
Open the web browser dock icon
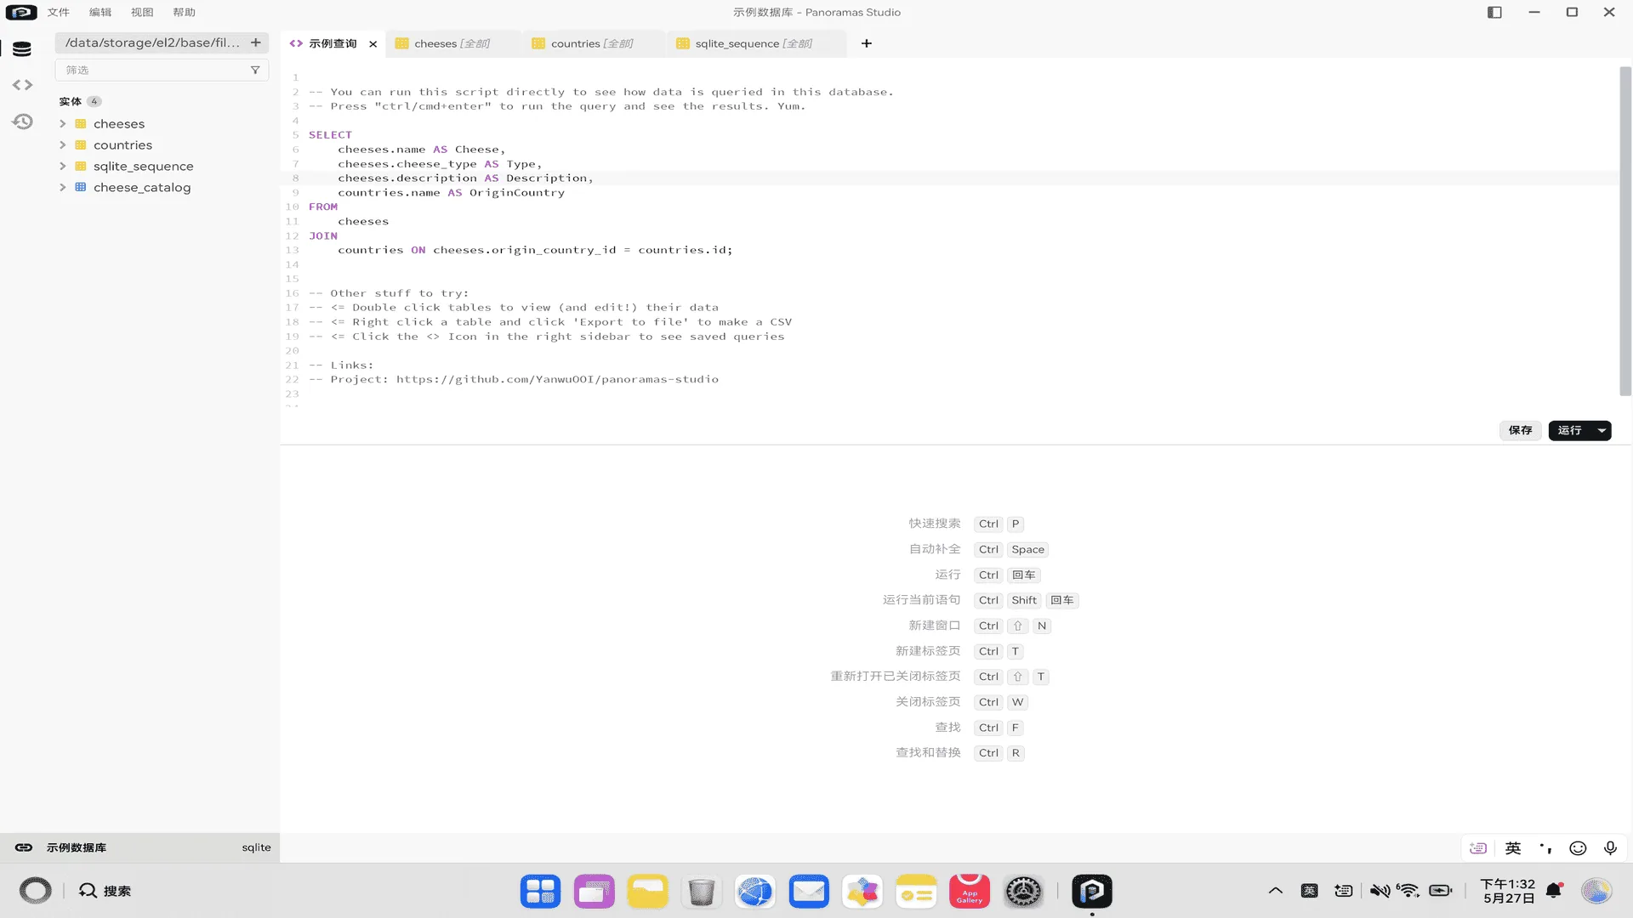point(754,891)
